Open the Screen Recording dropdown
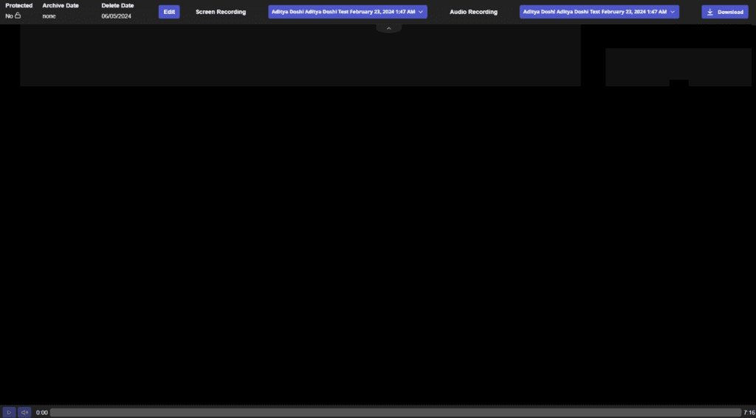756x418 pixels. pyautogui.click(x=348, y=12)
